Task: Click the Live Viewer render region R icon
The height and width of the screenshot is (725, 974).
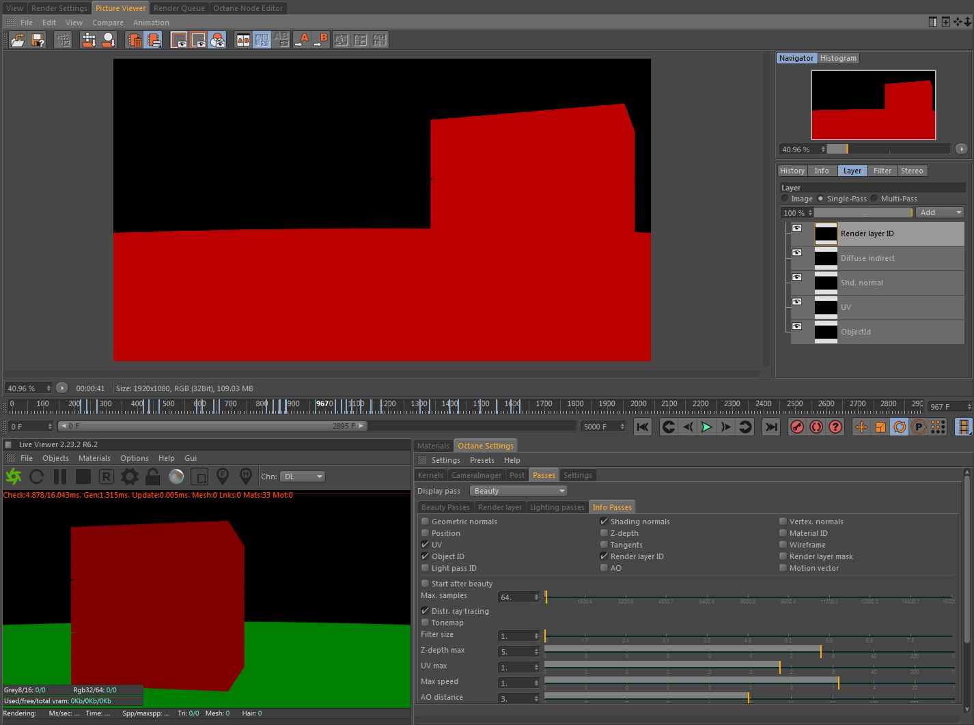Action: tap(106, 477)
